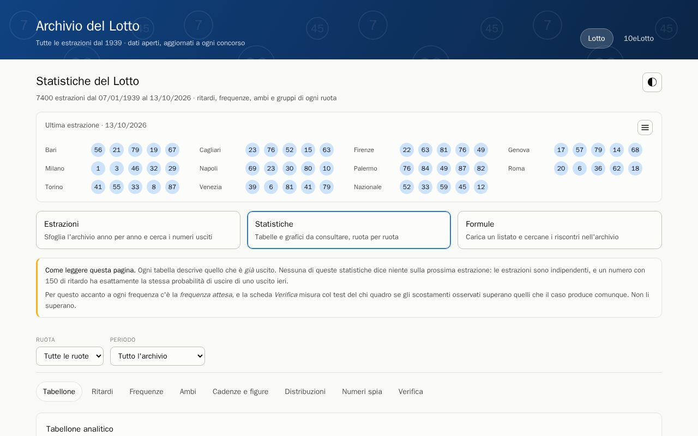Select the Tabellone tab
This screenshot has width=698, height=436.
tap(59, 391)
